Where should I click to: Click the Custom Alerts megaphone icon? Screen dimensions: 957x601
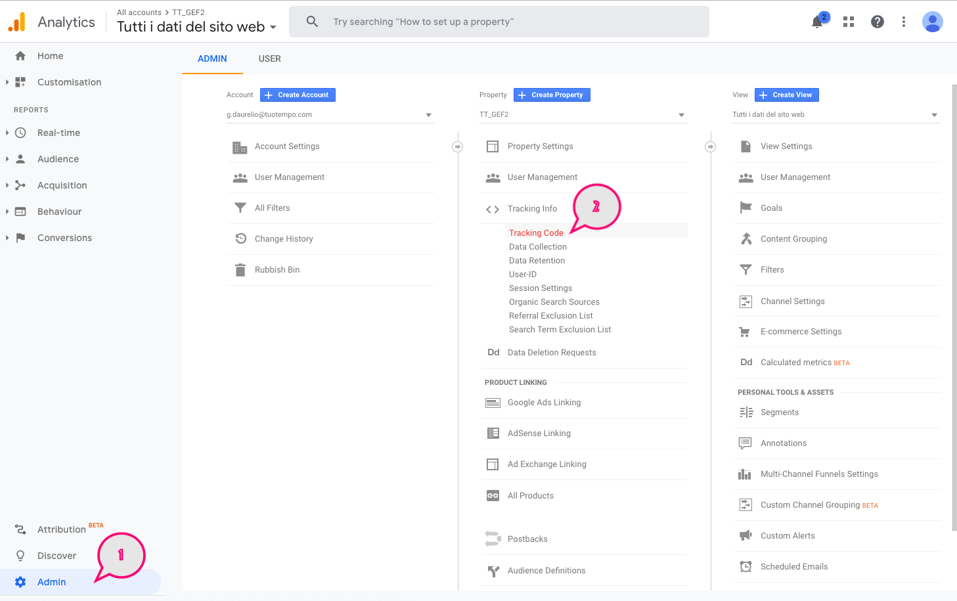click(x=746, y=536)
